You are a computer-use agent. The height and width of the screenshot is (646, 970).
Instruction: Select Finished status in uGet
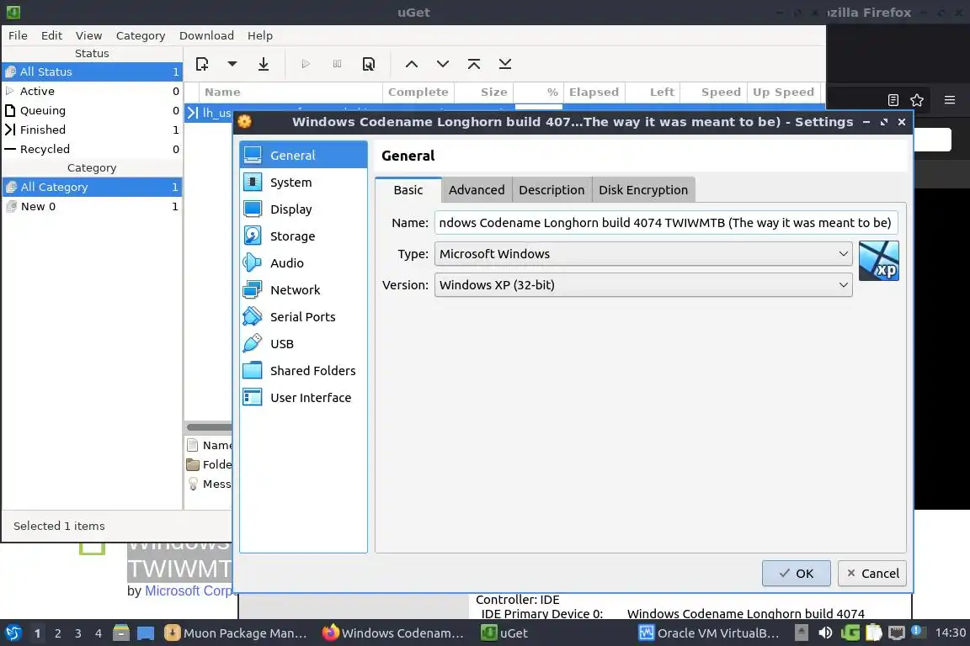tap(92, 130)
